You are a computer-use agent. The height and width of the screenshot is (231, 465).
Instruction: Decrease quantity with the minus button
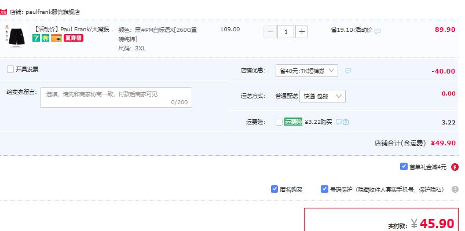(270, 32)
